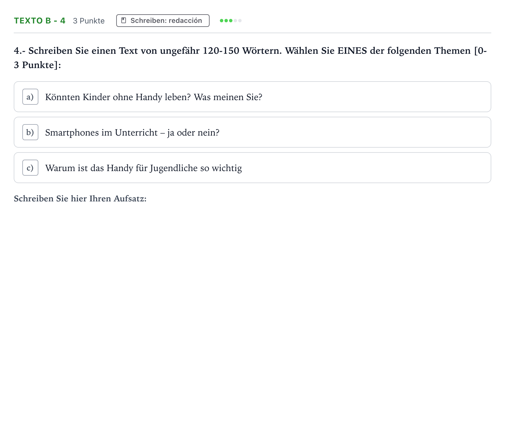Click the question 4 instruction text
The width and height of the screenshot is (505, 424).
point(250,58)
